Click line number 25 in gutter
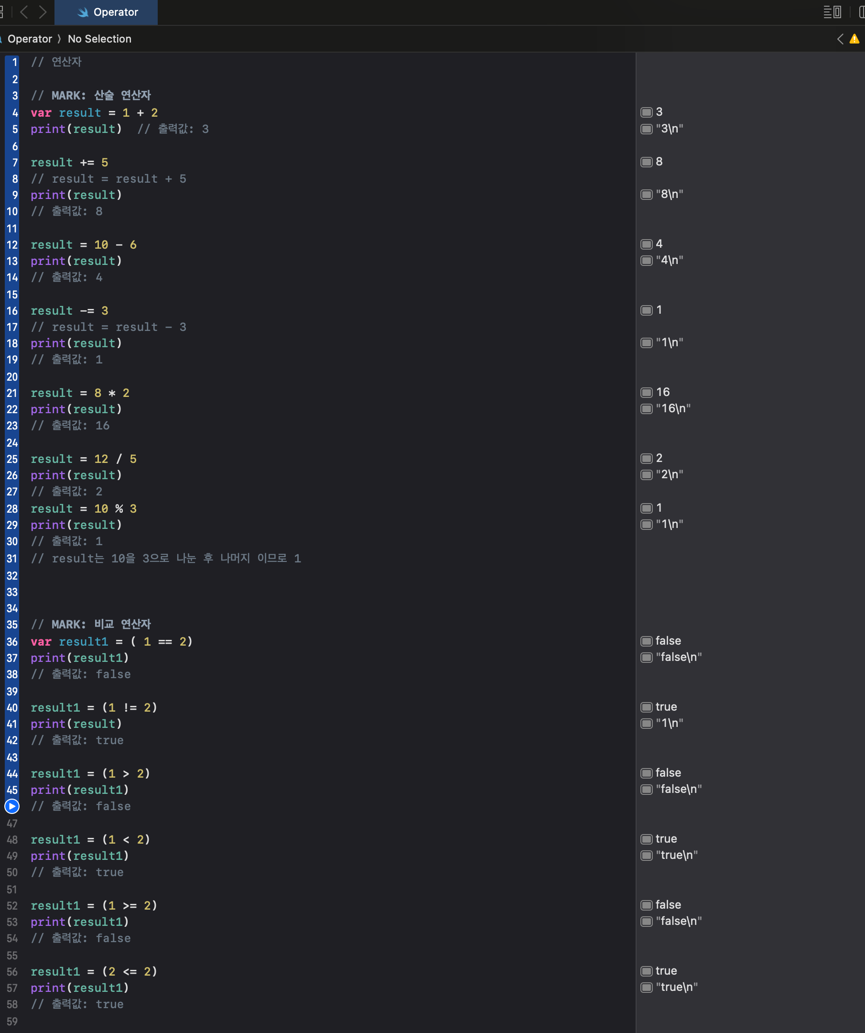The height and width of the screenshot is (1033, 865). pyautogui.click(x=12, y=460)
